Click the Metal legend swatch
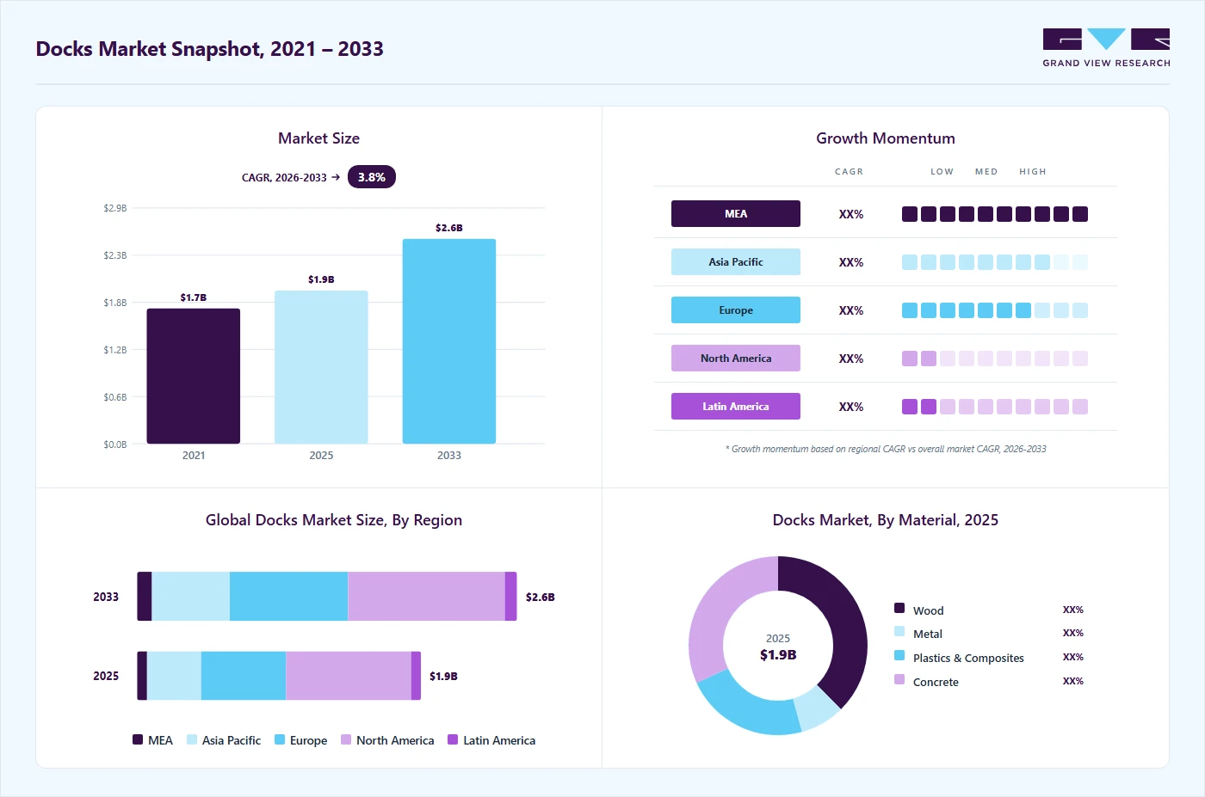The image size is (1205, 797). [899, 631]
